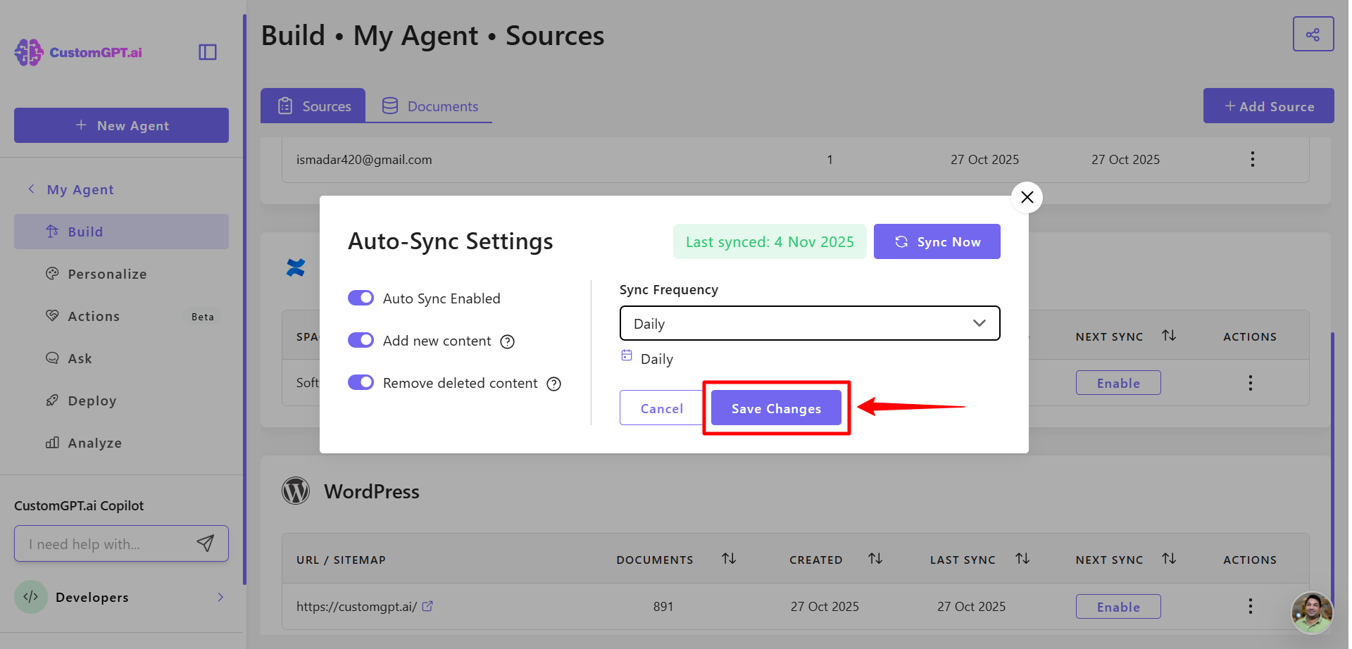
Task: Switch to the Sources tab
Action: tap(313, 106)
